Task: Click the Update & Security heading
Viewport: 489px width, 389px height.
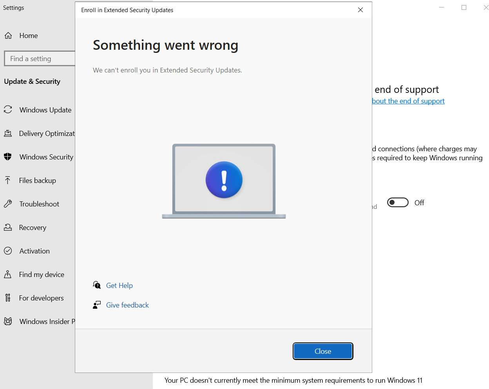Action: [x=32, y=81]
